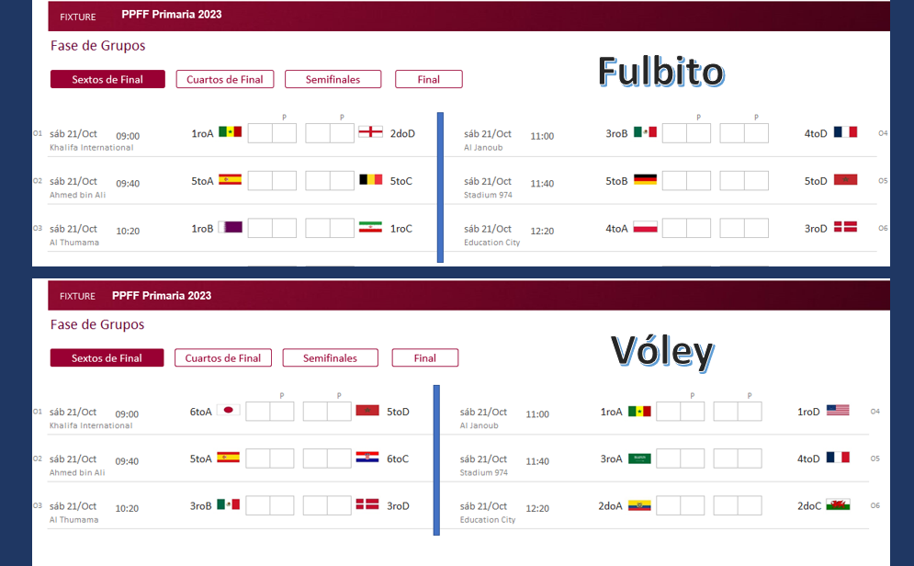Open Cuartos de Final in Vóley section
Screen dimensions: 914x566
pos(222,358)
